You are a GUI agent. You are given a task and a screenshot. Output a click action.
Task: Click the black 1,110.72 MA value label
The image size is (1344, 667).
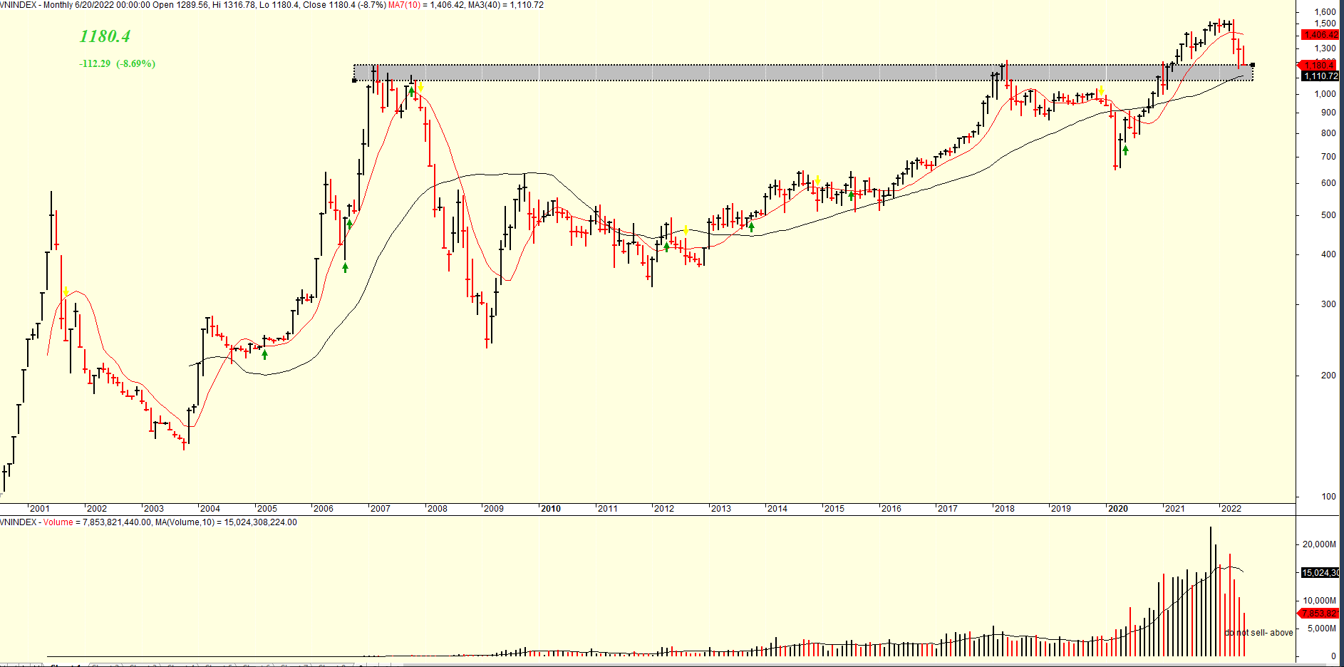point(1320,76)
